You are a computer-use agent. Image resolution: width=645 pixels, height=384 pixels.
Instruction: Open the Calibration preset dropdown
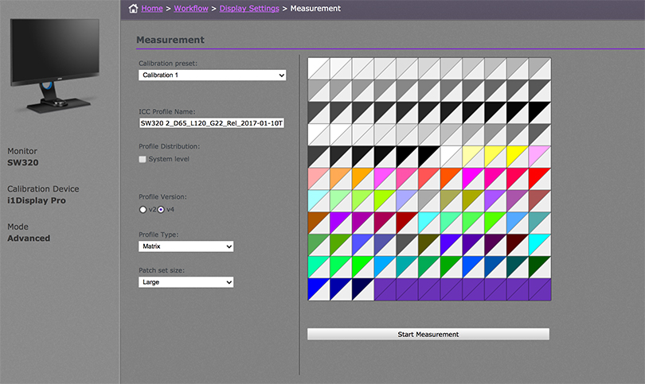212,76
